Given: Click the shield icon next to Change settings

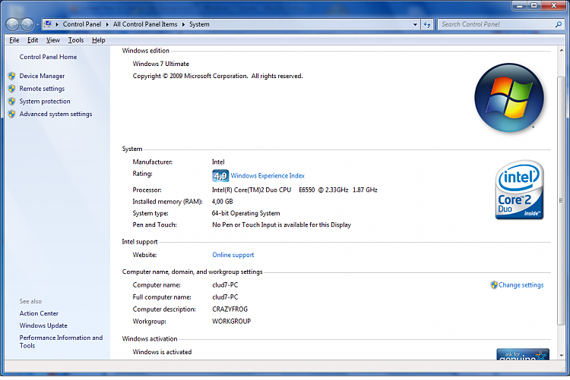Looking at the screenshot, I should (494, 285).
